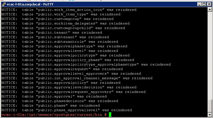Viewport: 213px width, 118px height.
Task: Open the PuTTY system menu icon
Action: (x=4, y=4)
